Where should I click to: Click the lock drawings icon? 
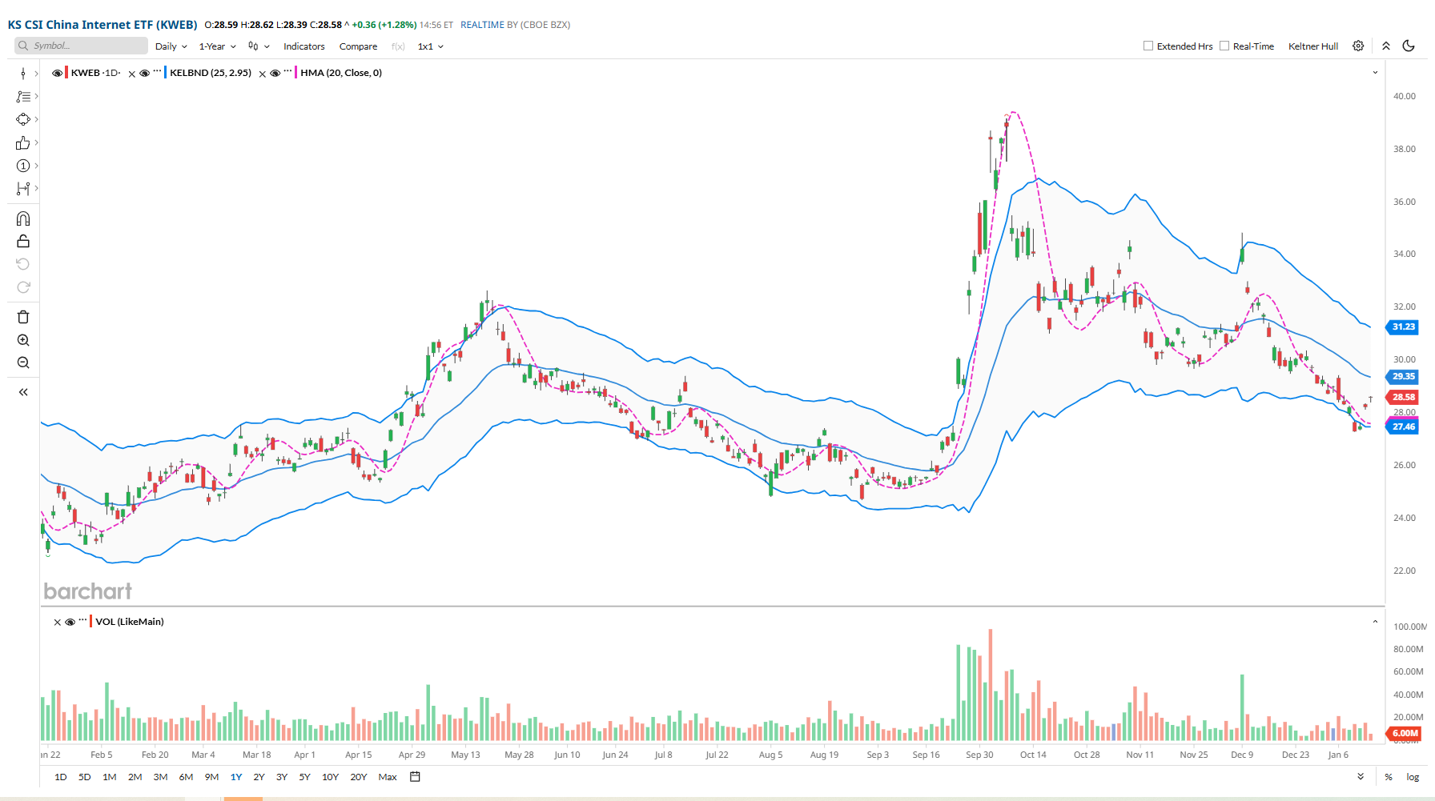click(x=23, y=242)
